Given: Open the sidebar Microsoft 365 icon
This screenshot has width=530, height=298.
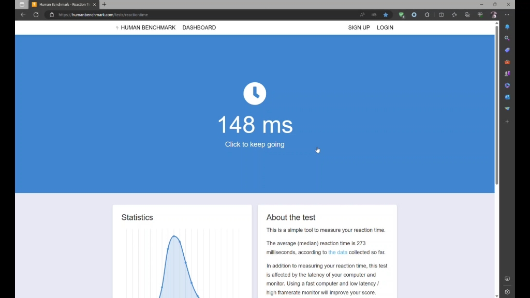Looking at the screenshot, I should (507, 85).
